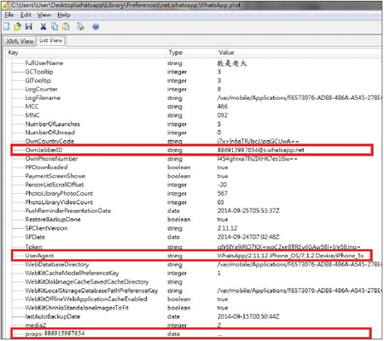Click the Key column header
This screenshot has width=384, height=341.
coord(13,52)
